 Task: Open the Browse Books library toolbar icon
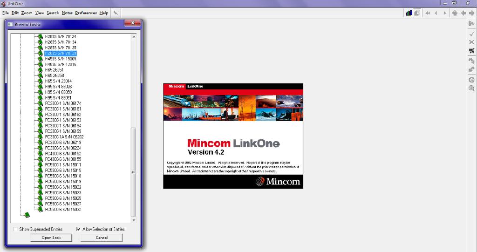[x=409, y=13]
